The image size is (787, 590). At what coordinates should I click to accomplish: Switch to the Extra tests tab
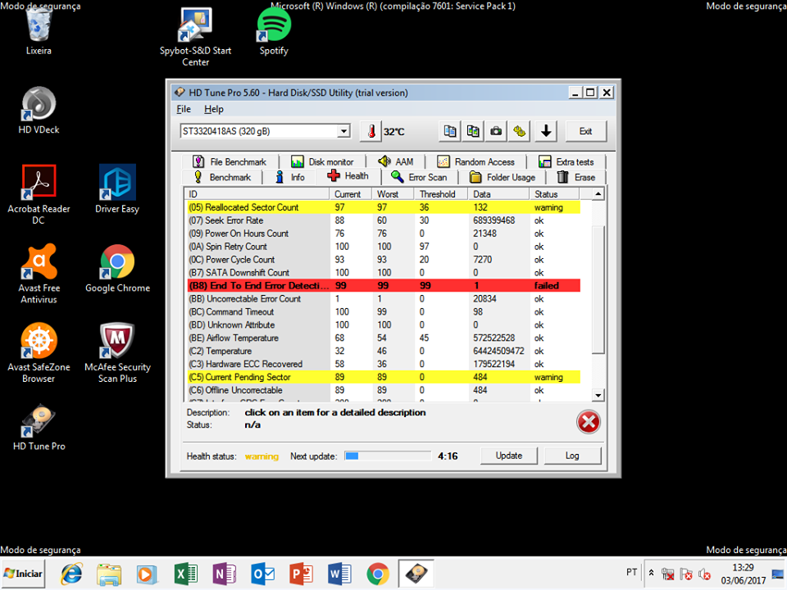pyautogui.click(x=566, y=161)
